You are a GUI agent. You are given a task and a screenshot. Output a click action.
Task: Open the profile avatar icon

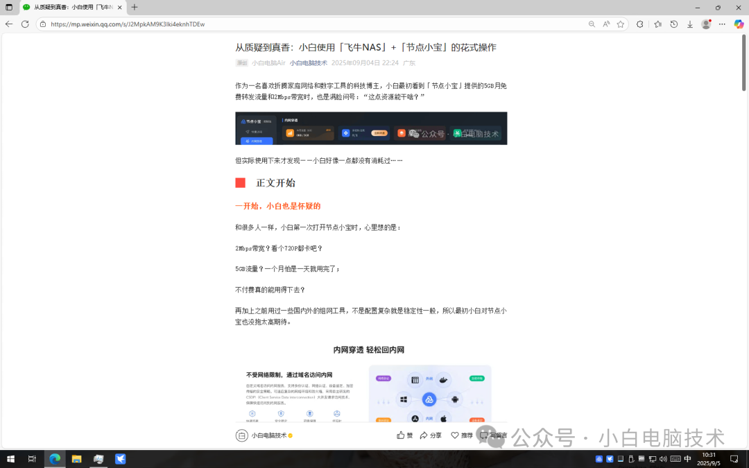[x=706, y=24]
